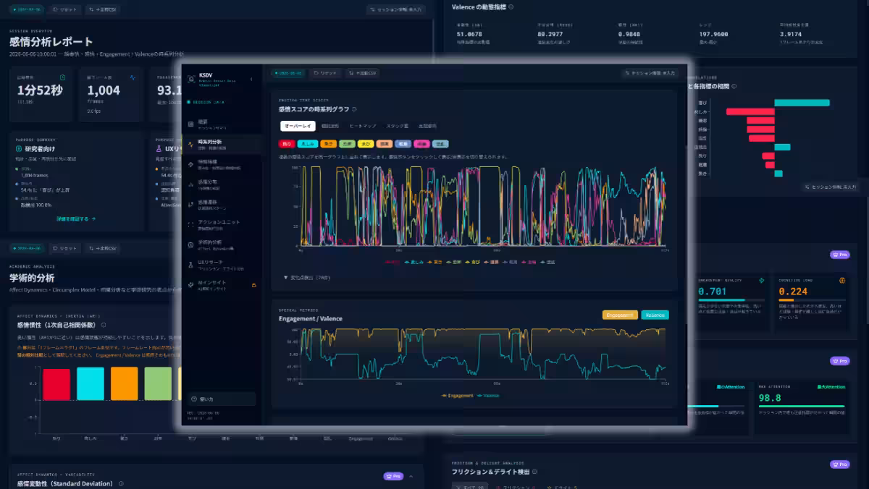The width and height of the screenshot is (869, 489).
Task: Click the info icon beside 感情スコアの時系列グラフ
Action: pos(355,109)
